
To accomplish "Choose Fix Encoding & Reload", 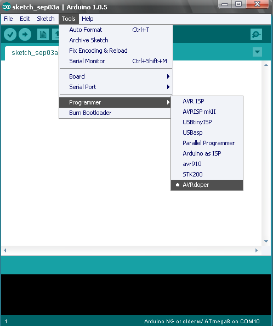I will 116,51.
